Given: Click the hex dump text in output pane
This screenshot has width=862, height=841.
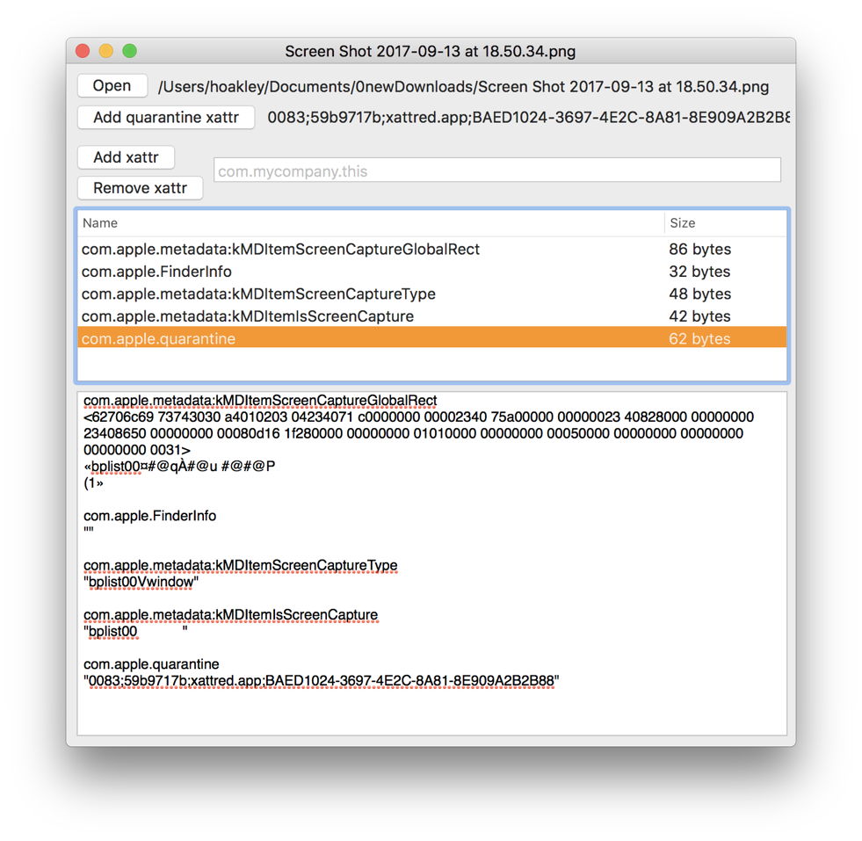Looking at the screenshot, I should pos(417,433).
